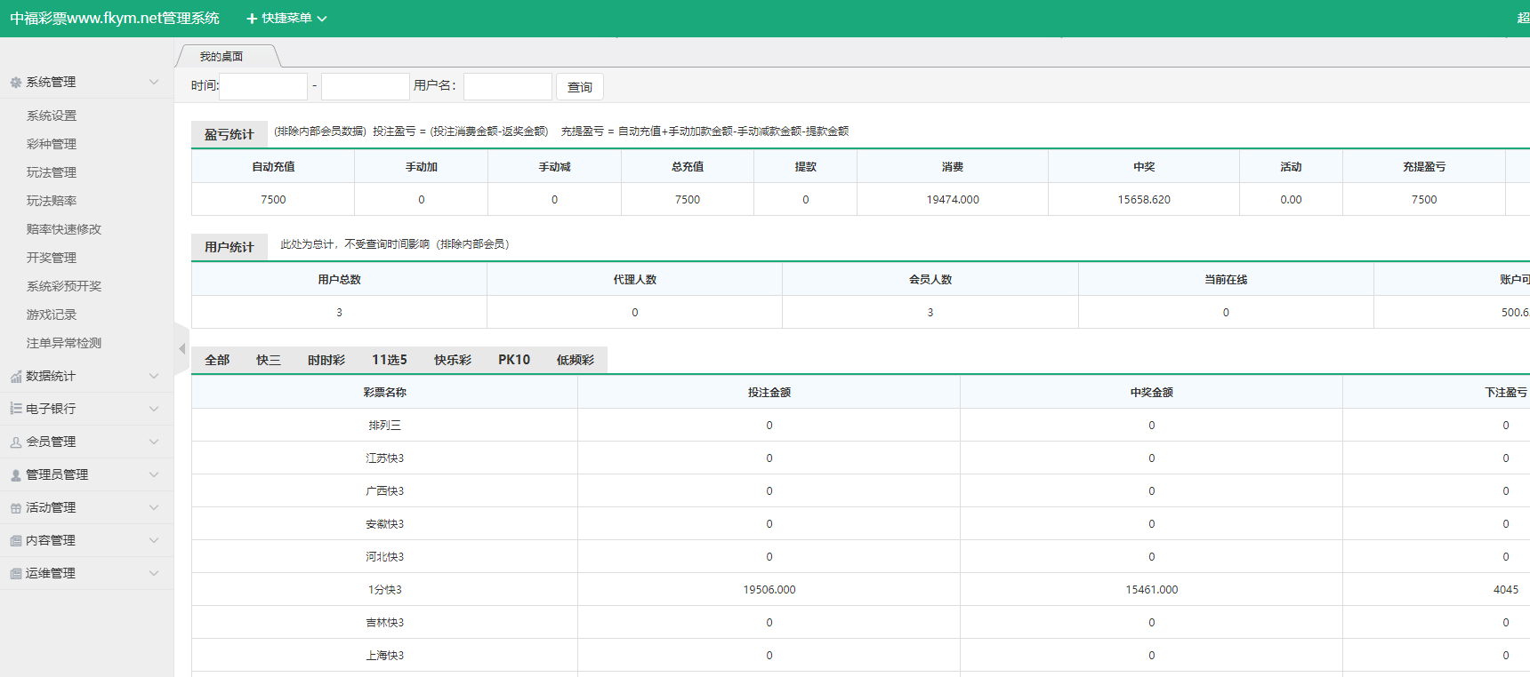The image size is (1530, 677).
Task: Open the 快捷菜单 dropdown arrow
Action: coord(322,19)
